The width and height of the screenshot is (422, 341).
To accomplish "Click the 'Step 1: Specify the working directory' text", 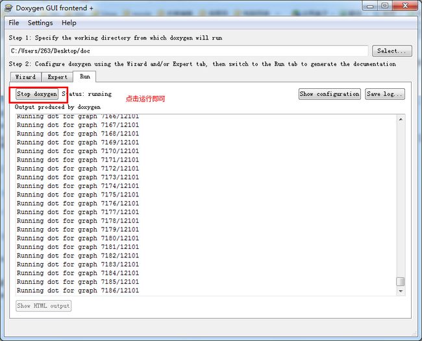I will (x=116, y=38).
